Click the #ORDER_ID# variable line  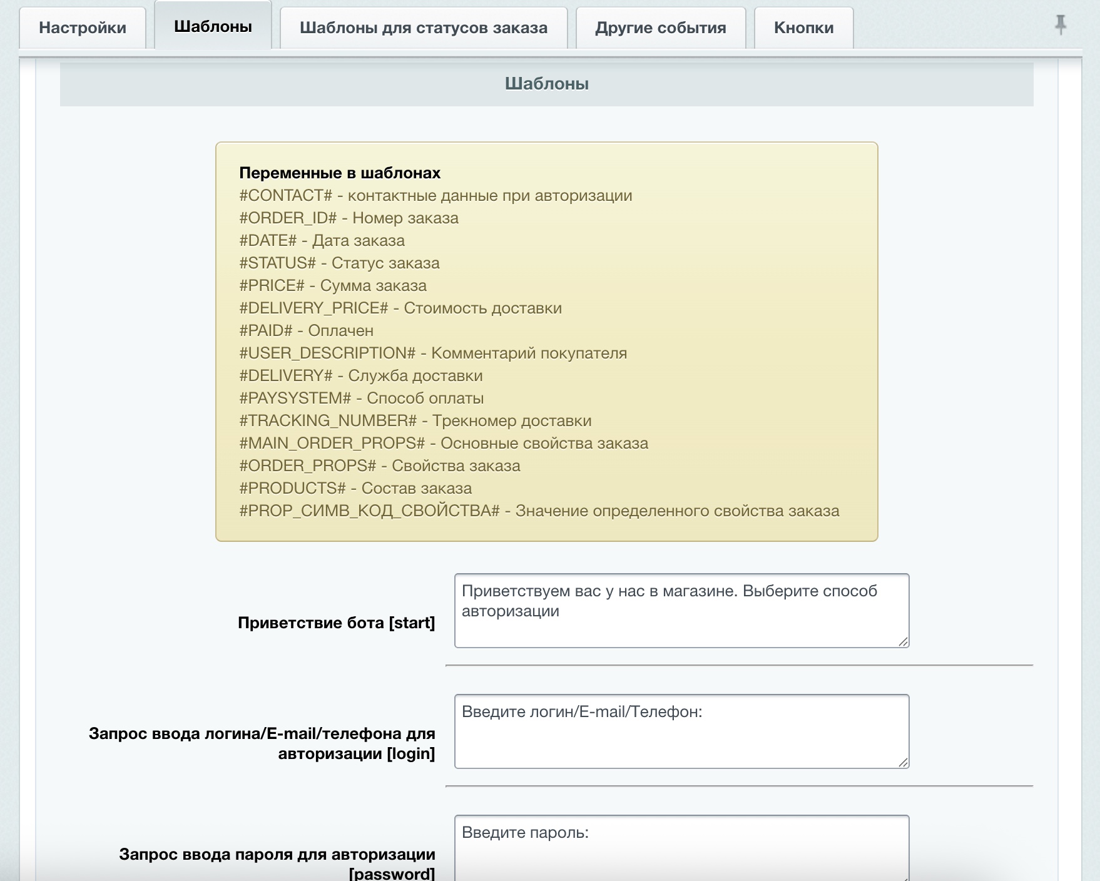[x=349, y=218]
